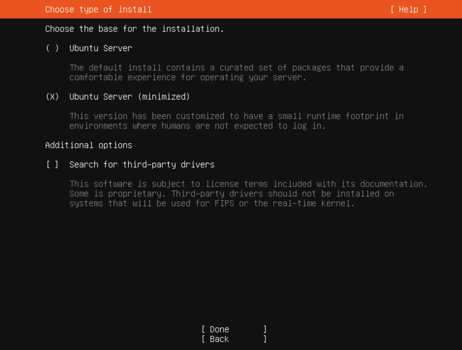The image size is (462, 350).
Task: Click the empty Ubuntu Server radio marker
Action: pos(52,48)
